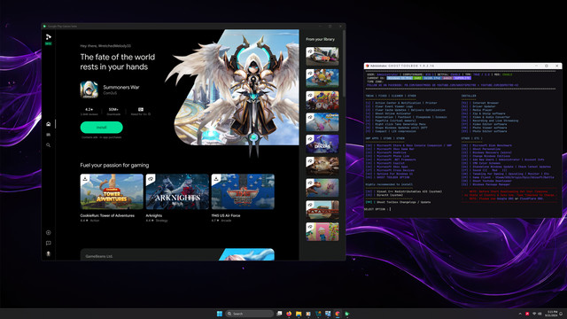Viewport: 567px width, 319px height.
Task: Click the Google Play Games logo
Action: [x=49, y=37]
